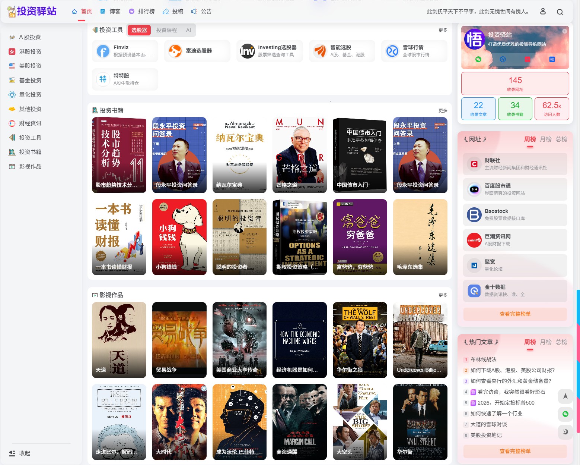Click 查看完整榜单 under 网址 ranking
This screenshot has height=465, width=580.
tap(515, 314)
